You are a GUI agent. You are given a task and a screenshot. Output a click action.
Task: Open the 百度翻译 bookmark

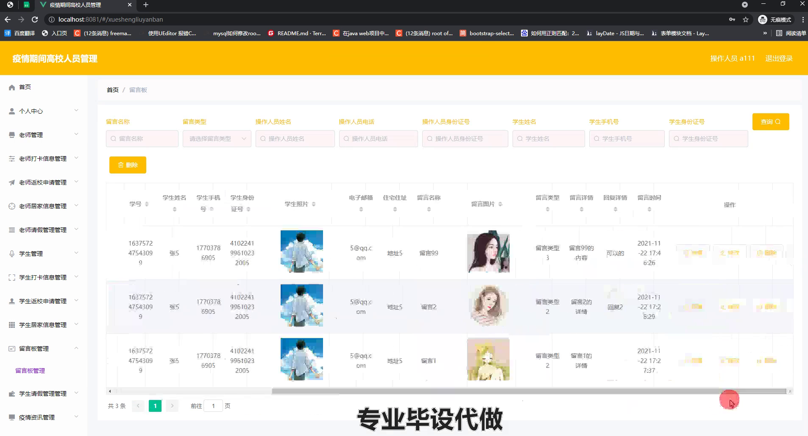pyautogui.click(x=20, y=33)
